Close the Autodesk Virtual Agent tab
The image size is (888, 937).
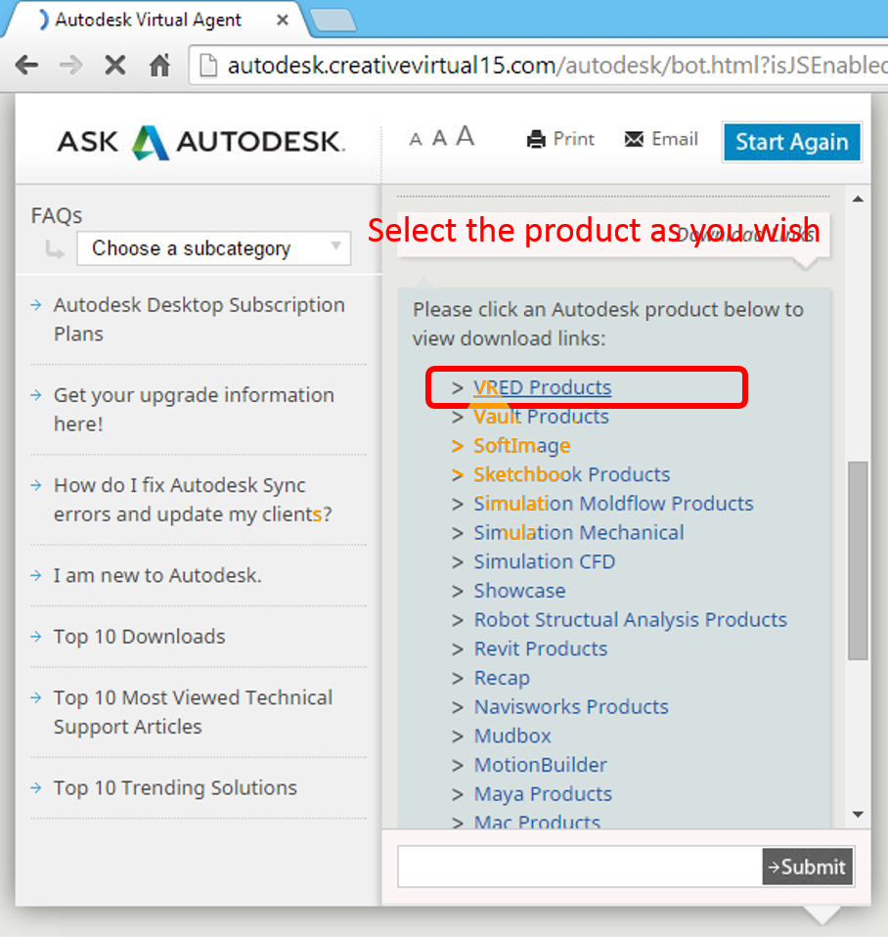[x=283, y=21]
